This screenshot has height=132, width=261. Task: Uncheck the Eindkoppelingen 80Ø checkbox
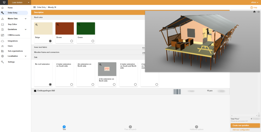[35, 91]
